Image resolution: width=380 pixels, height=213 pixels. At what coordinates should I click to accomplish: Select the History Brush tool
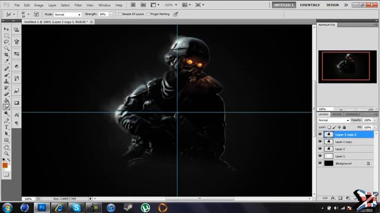(x=7, y=88)
